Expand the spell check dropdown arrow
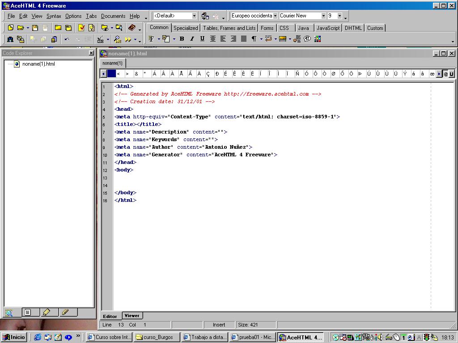The height and width of the screenshot is (343, 458). point(108,39)
